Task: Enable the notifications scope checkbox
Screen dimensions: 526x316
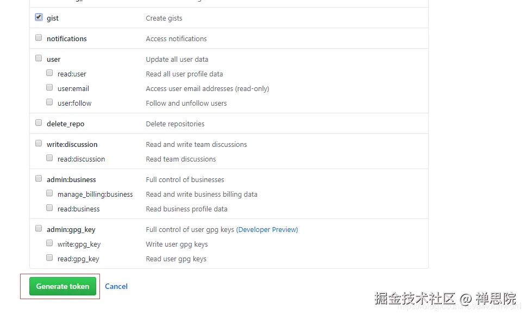Action: tap(39, 38)
